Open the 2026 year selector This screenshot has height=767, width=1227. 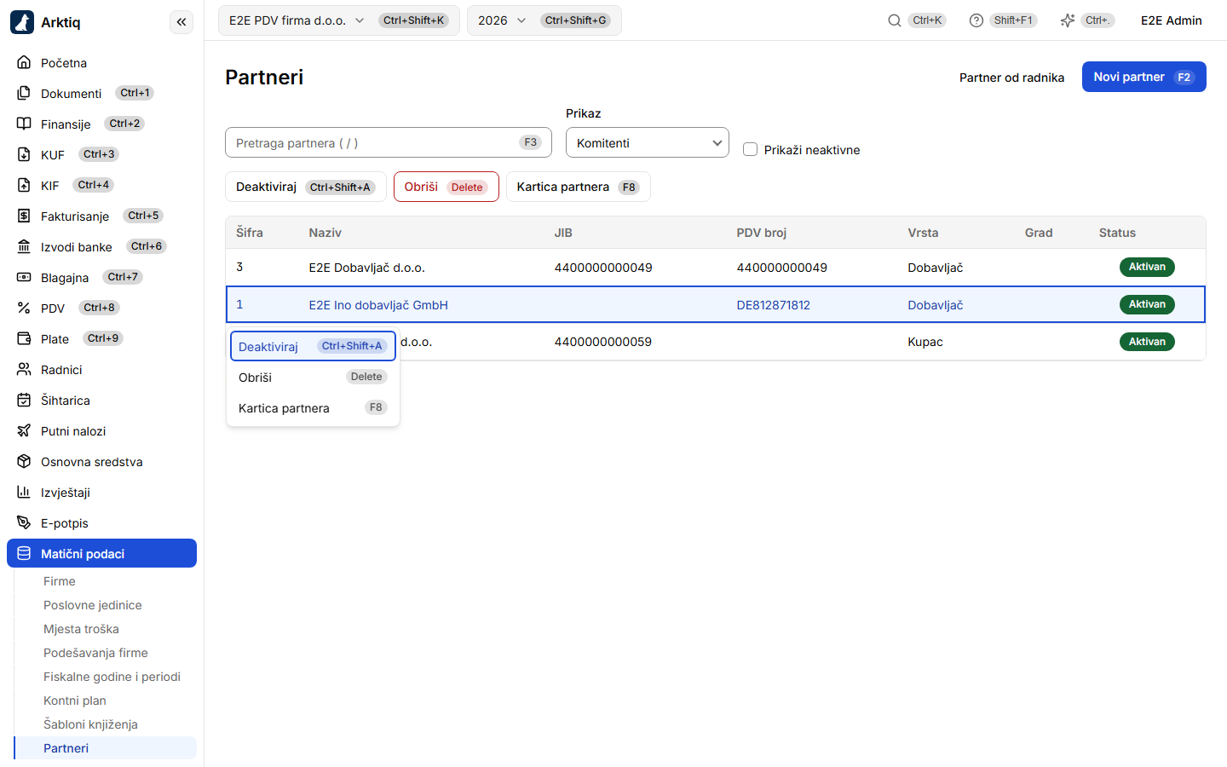[x=544, y=20]
